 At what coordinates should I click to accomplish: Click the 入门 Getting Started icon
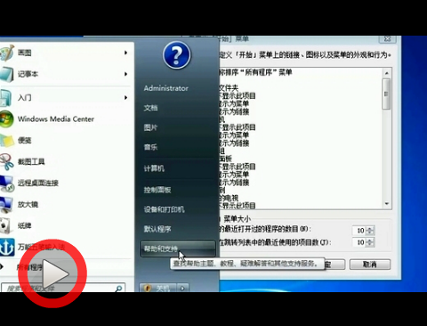(x=6, y=98)
